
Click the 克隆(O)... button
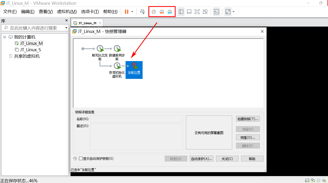(248, 138)
